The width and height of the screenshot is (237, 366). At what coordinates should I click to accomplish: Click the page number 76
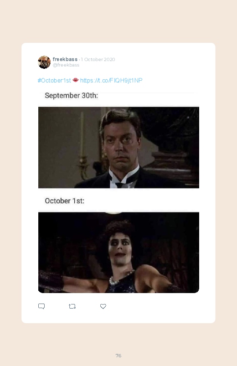click(x=118, y=356)
